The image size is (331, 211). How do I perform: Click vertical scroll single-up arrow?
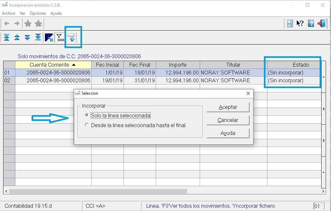[324, 77]
